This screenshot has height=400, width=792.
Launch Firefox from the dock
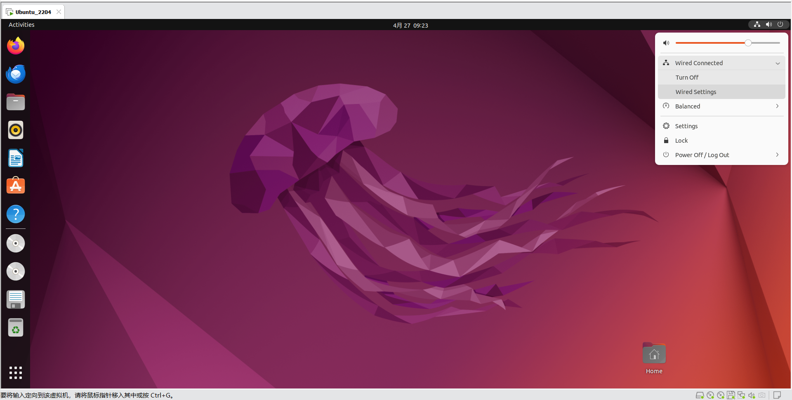pos(16,46)
